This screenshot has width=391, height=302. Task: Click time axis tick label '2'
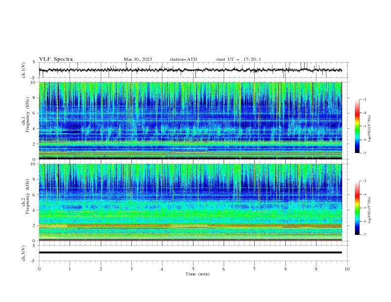click(x=101, y=269)
